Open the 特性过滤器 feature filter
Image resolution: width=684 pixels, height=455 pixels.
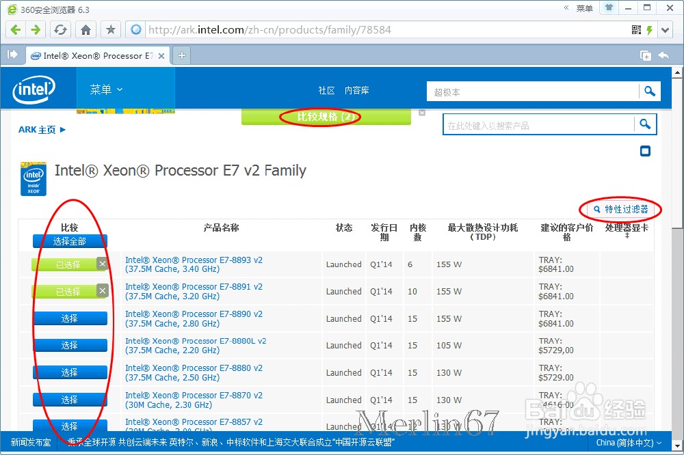621,209
